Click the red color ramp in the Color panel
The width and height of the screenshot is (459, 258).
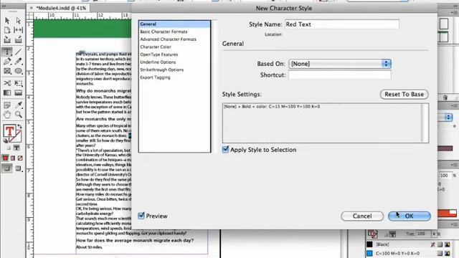click(447, 214)
